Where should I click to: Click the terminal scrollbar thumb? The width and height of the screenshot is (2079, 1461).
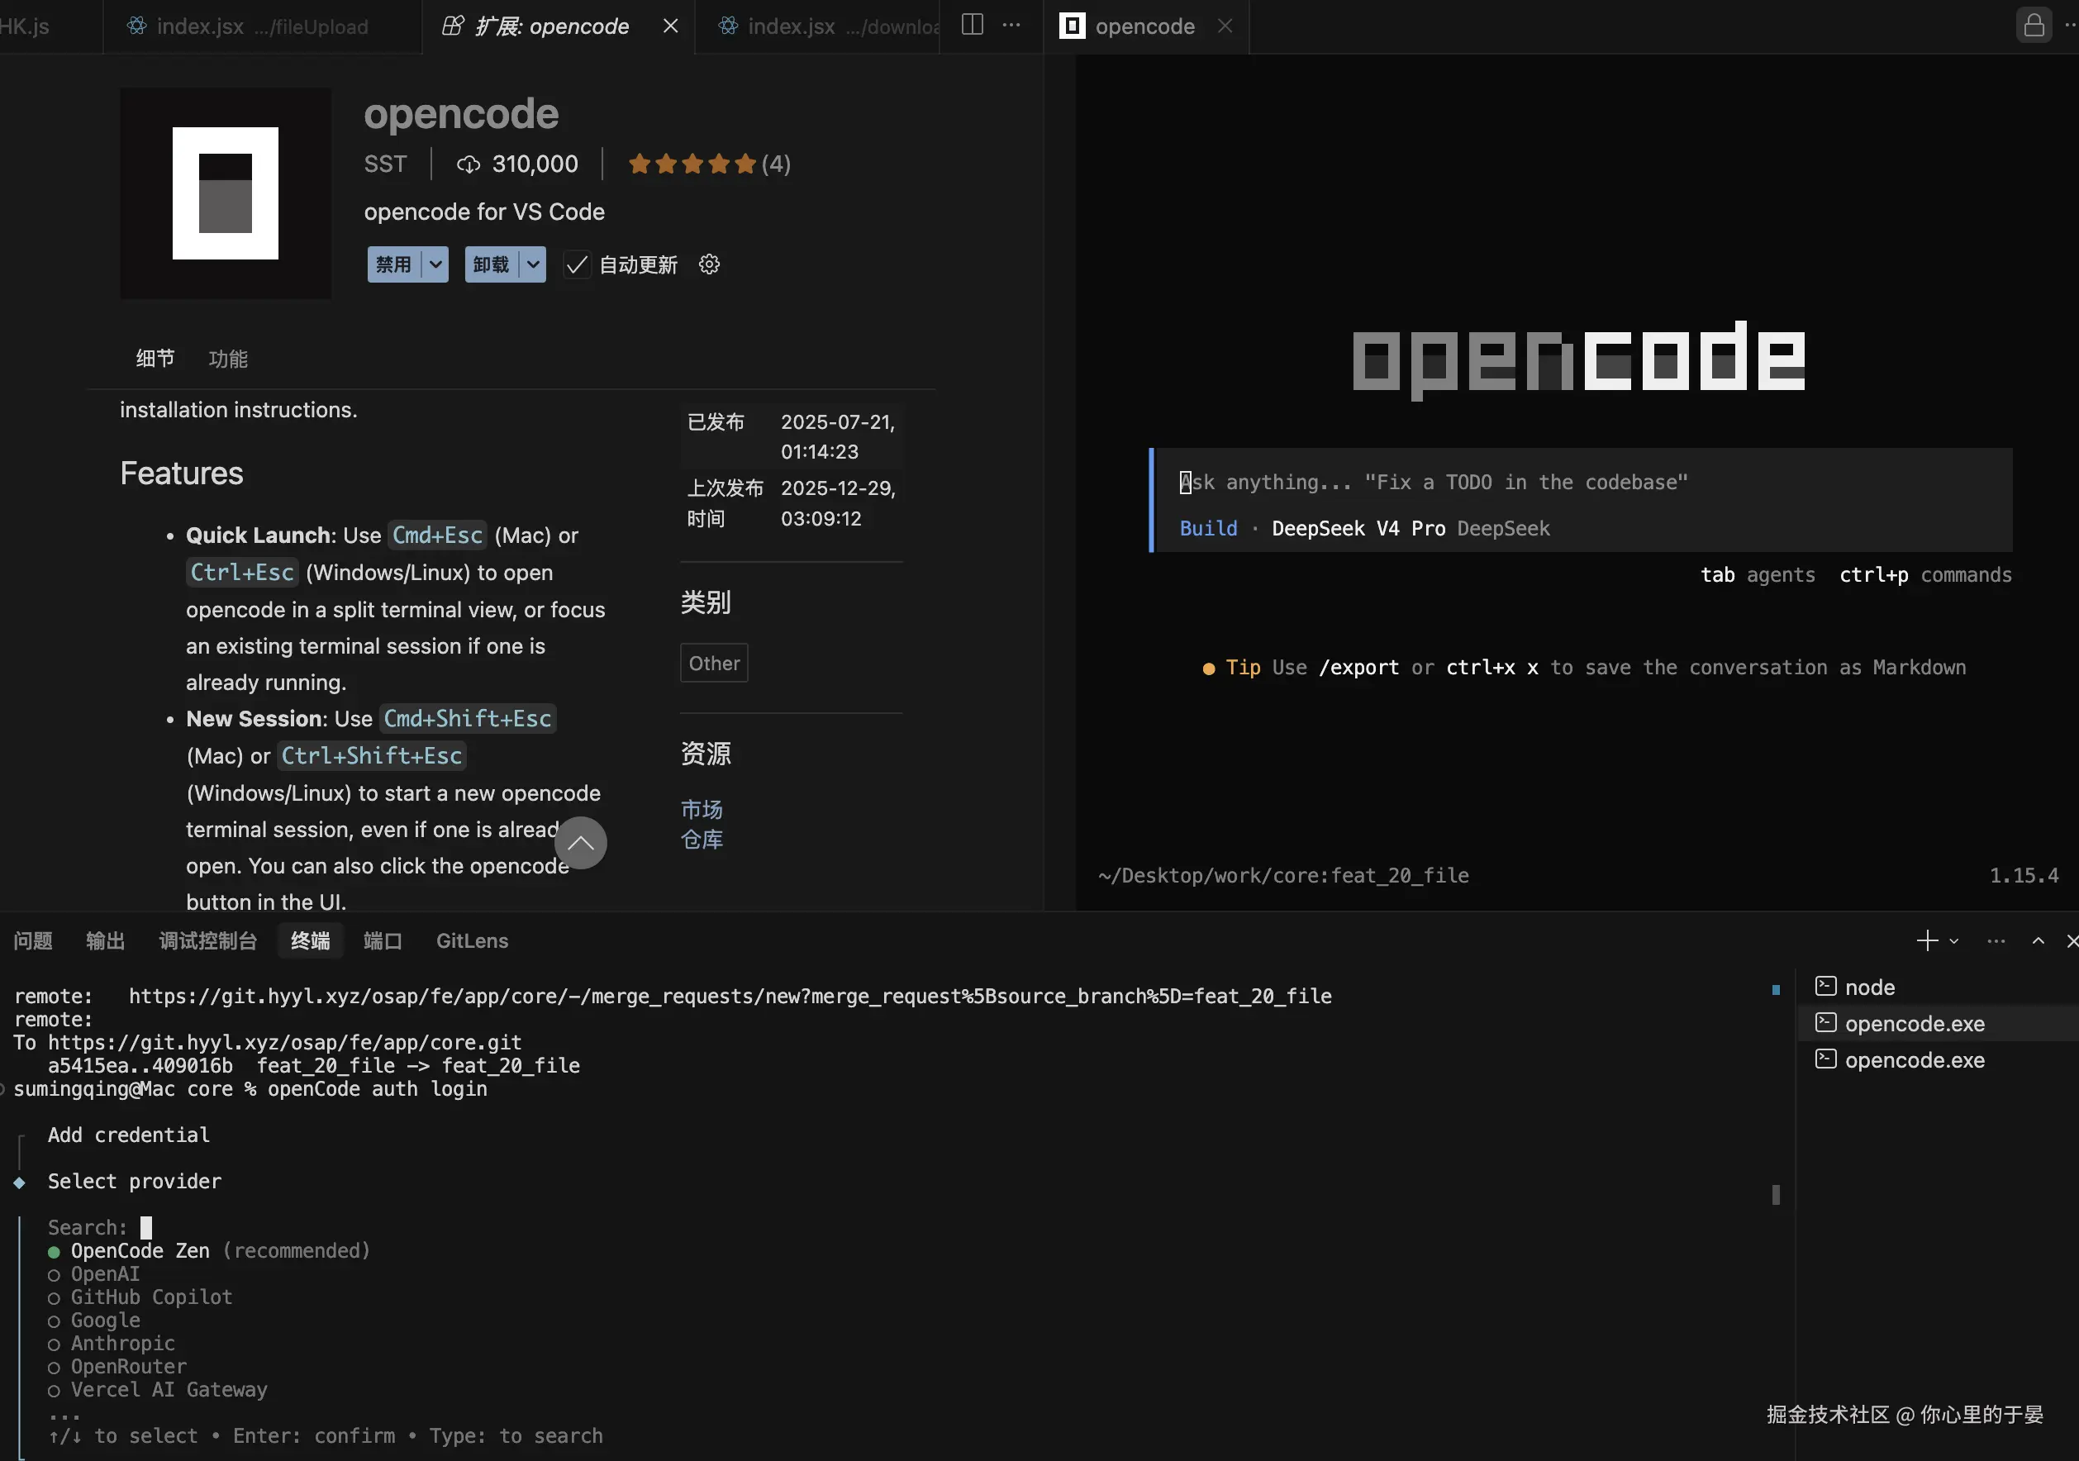click(x=1776, y=1195)
